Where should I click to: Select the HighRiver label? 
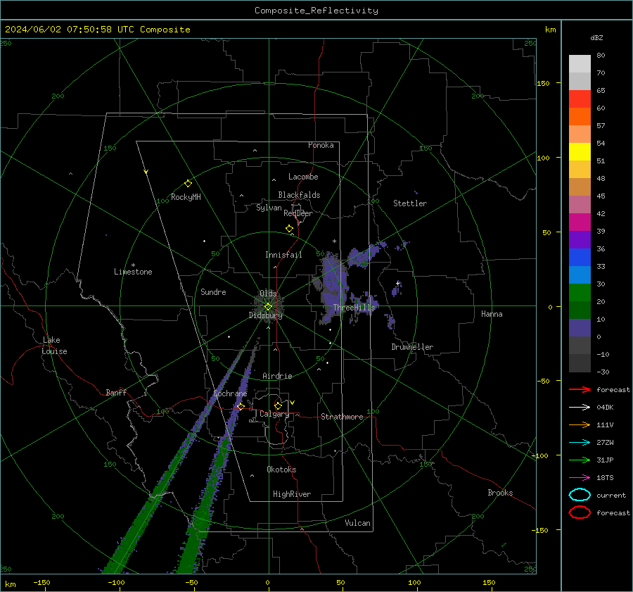point(292,494)
